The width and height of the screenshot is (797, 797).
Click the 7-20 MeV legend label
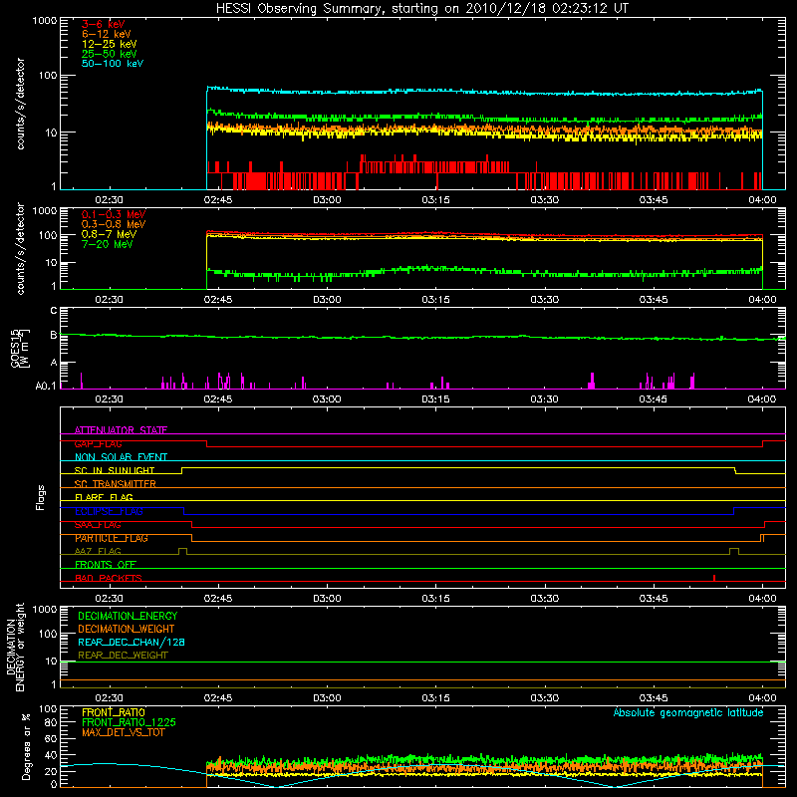[x=107, y=244]
